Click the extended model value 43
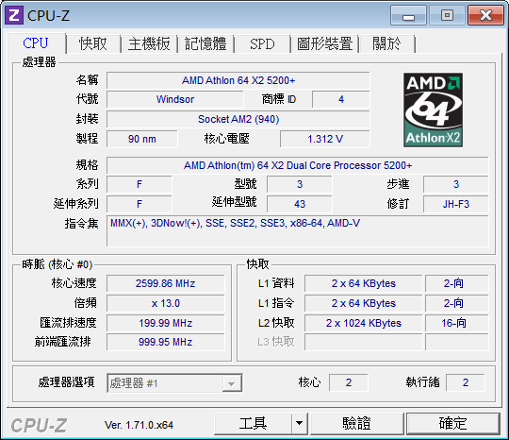Viewport: 509px width, 440px height. 300,204
